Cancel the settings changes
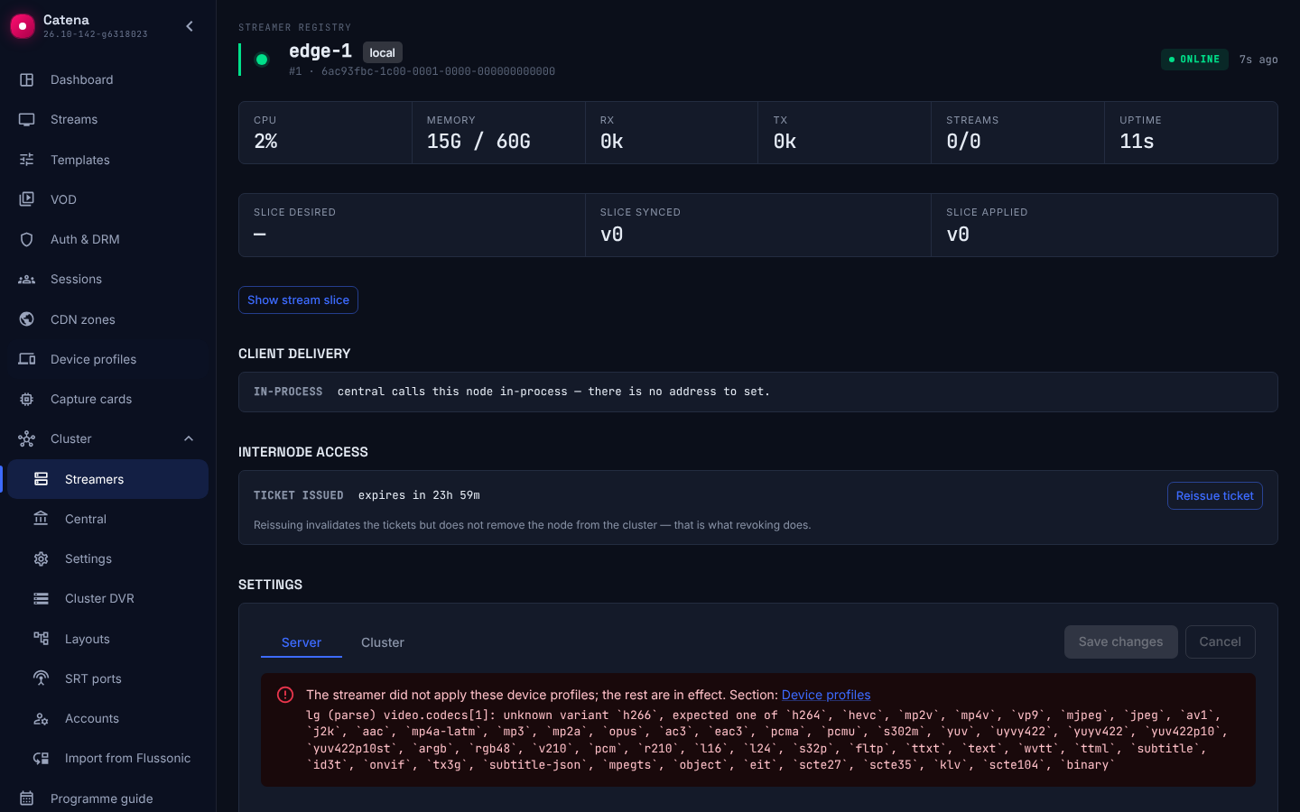 point(1221,641)
